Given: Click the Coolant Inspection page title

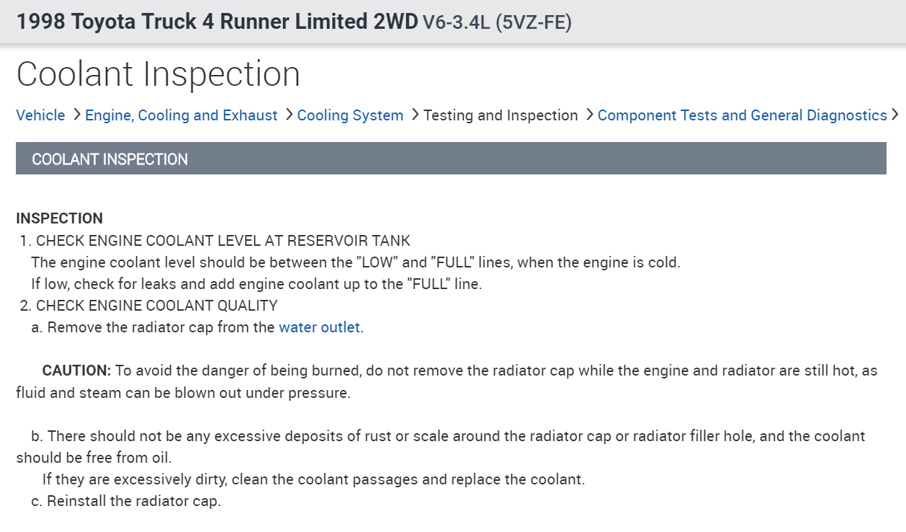Looking at the screenshot, I should [x=158, y=74].
